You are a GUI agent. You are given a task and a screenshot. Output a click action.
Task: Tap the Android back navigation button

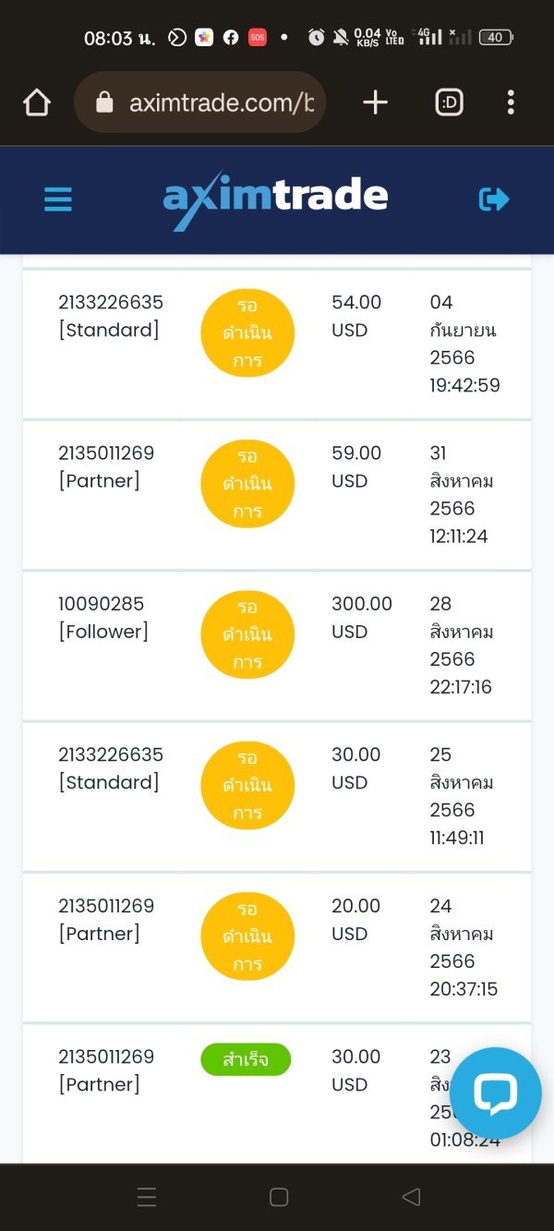412,1197
